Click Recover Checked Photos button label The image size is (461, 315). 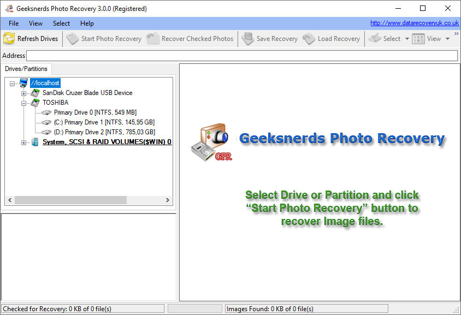(x=197, y=39)
